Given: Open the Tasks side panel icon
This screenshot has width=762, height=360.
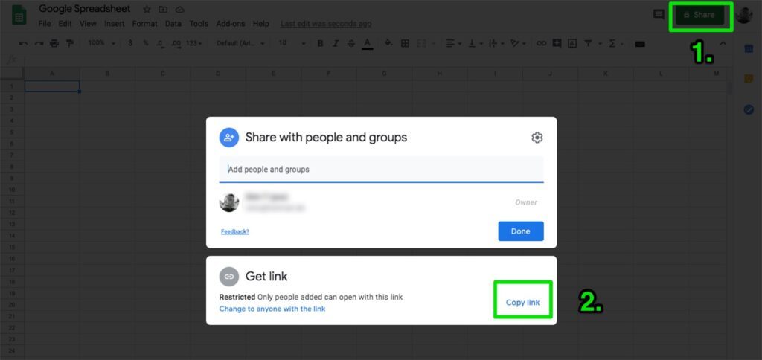Looking at the screenshot, I should pyautogui.click(x=749, y=109).
